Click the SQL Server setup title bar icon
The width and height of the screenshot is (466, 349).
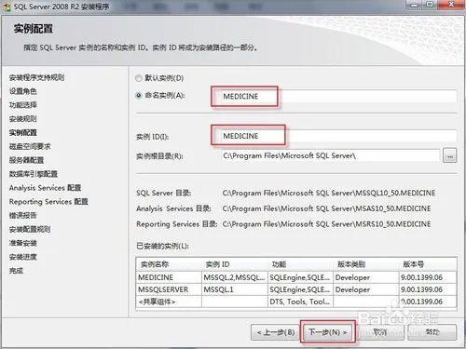pyautogui.click(x=7, y=7)
